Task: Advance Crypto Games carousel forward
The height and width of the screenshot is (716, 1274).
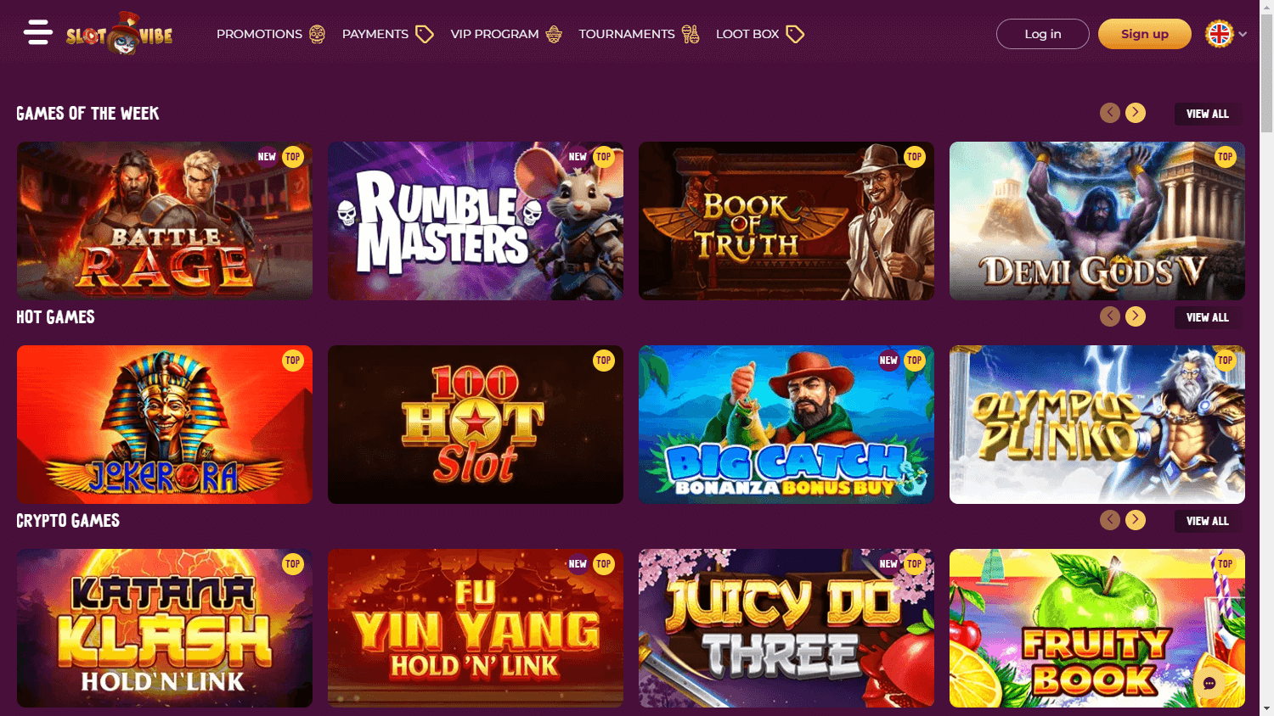Action: click(1136, 520)
